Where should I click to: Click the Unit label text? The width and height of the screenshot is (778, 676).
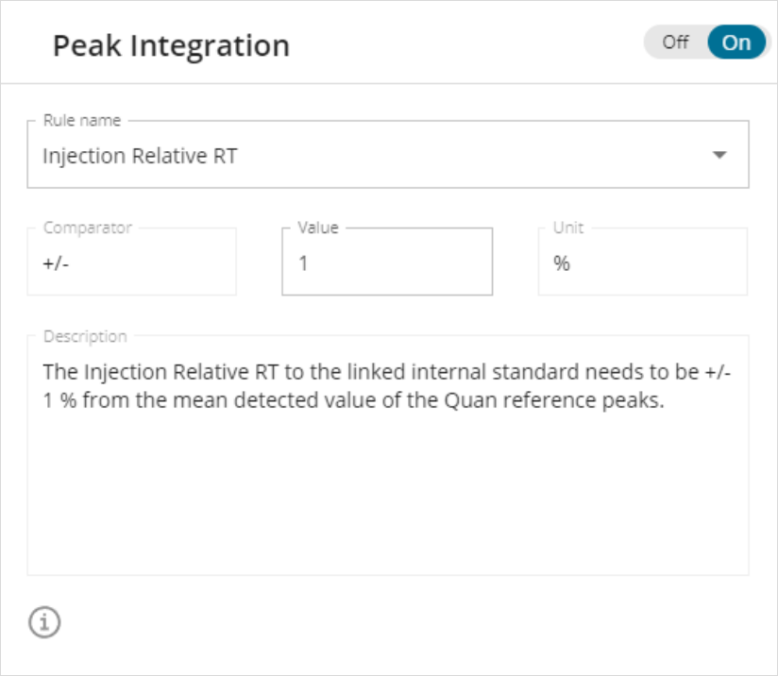coord(568,228)
